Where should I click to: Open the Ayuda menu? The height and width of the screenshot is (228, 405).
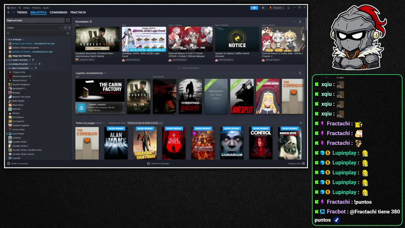(46, 8)
